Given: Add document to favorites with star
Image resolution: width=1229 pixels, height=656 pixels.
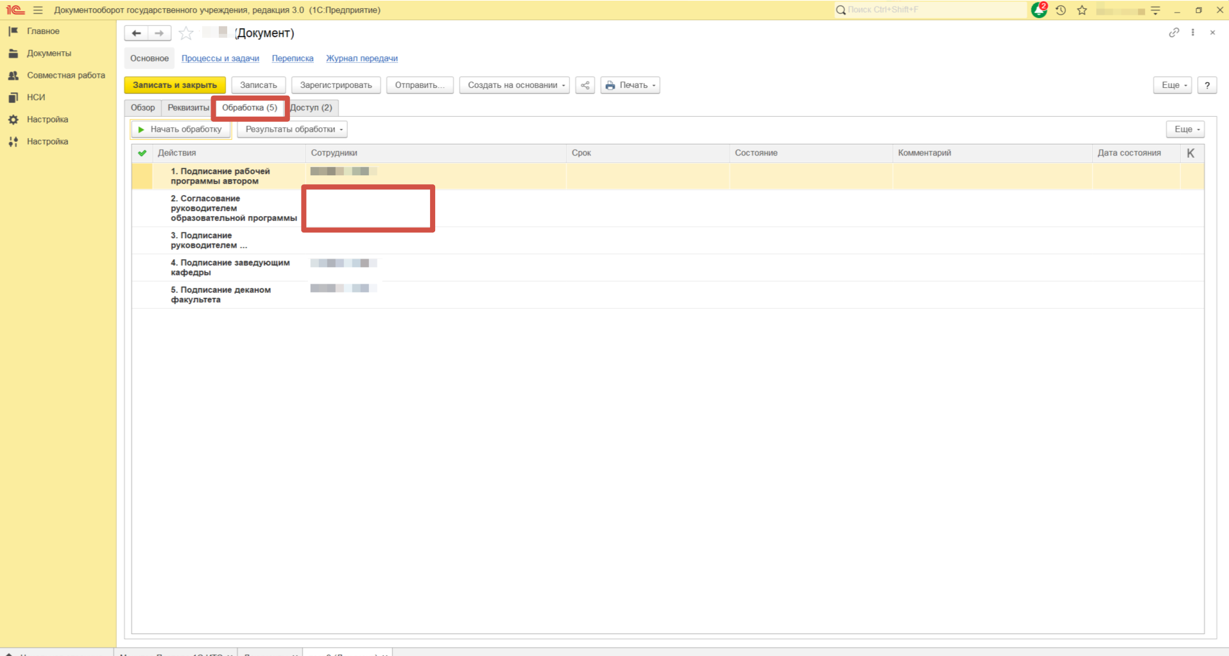Looking at the screenshot, I should (x=186, y=33).
